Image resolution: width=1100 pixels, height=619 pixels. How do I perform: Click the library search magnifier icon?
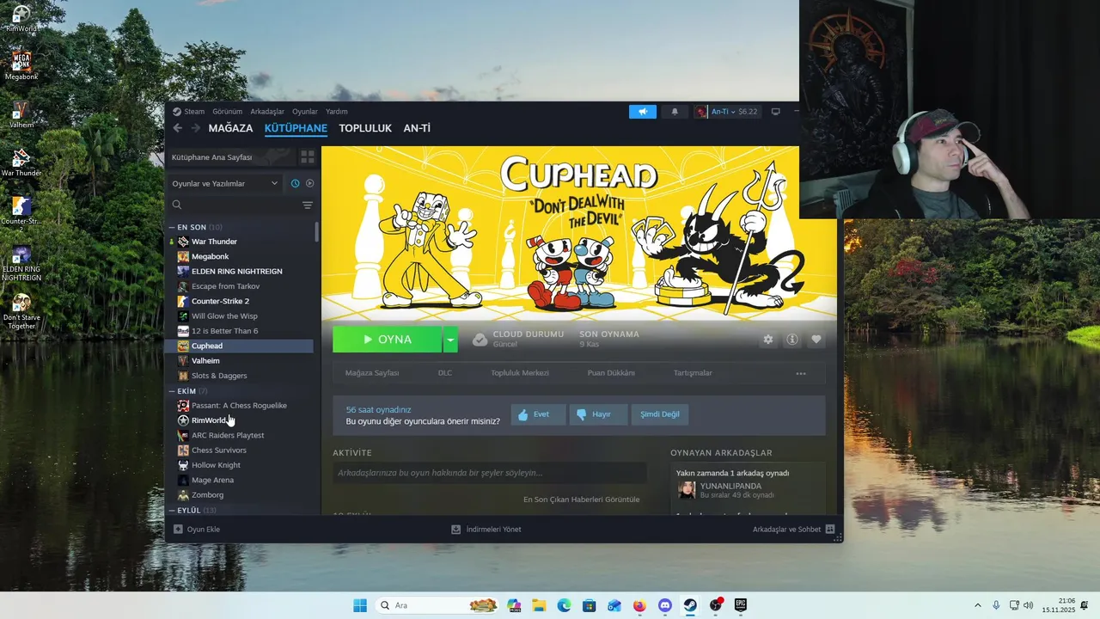(177, 205)
